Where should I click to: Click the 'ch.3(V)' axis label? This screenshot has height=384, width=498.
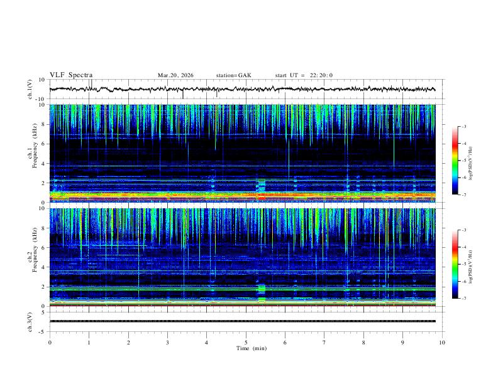[x=30, y=322]
